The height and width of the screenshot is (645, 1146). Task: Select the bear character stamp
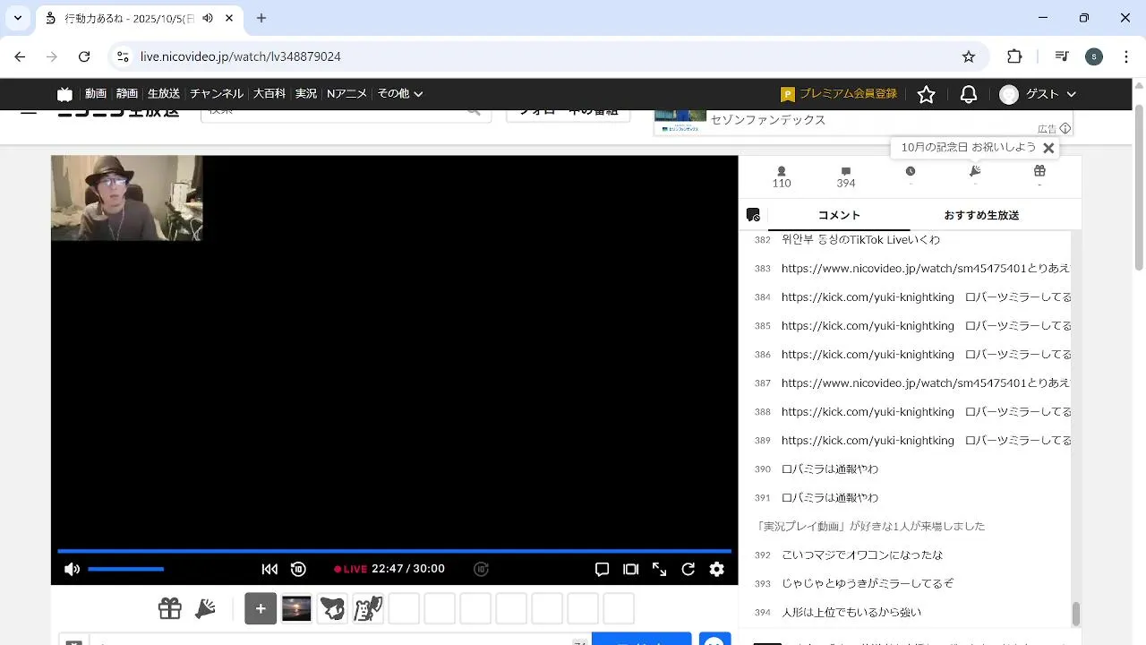368,609
